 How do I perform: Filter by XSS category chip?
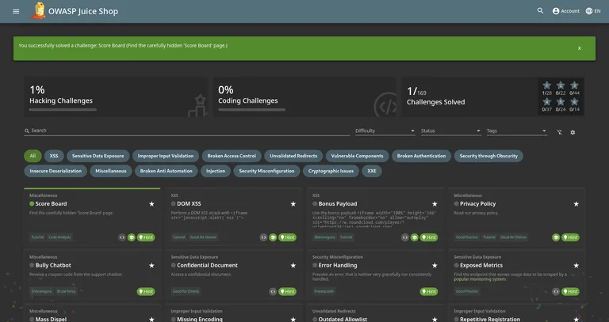click(54, 156)
